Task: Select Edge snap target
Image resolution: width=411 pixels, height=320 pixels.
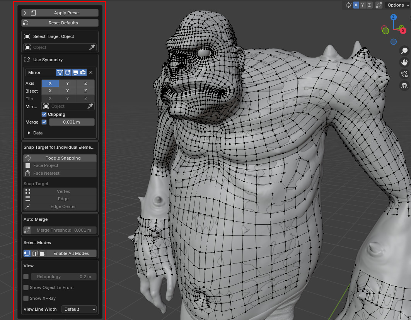Action: [x=60, y=199]
